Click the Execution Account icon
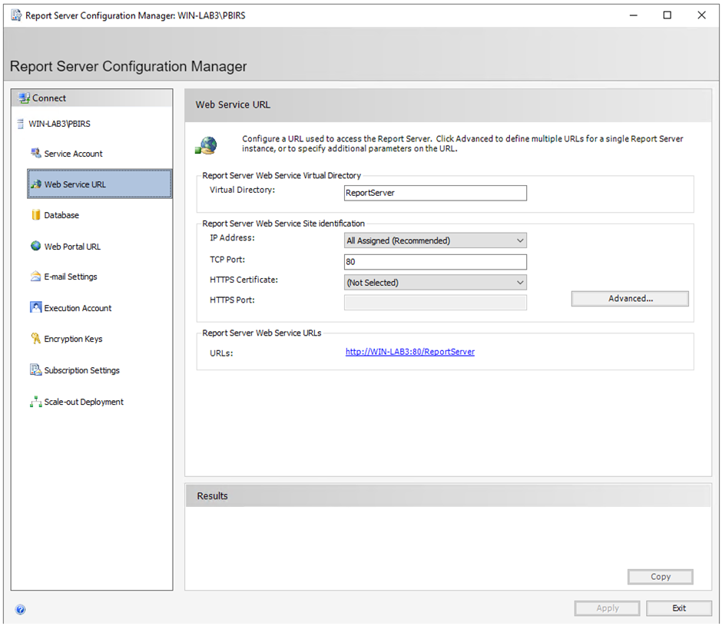Image resolution: width=722 pixels, height=626 pixels. click(36, 307)
